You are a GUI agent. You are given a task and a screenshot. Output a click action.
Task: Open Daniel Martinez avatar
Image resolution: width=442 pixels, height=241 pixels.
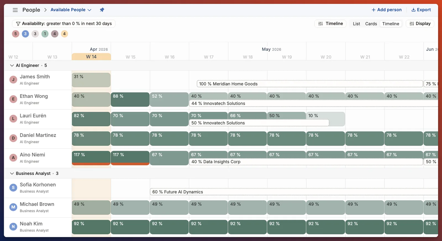click(x=13, y=138)
